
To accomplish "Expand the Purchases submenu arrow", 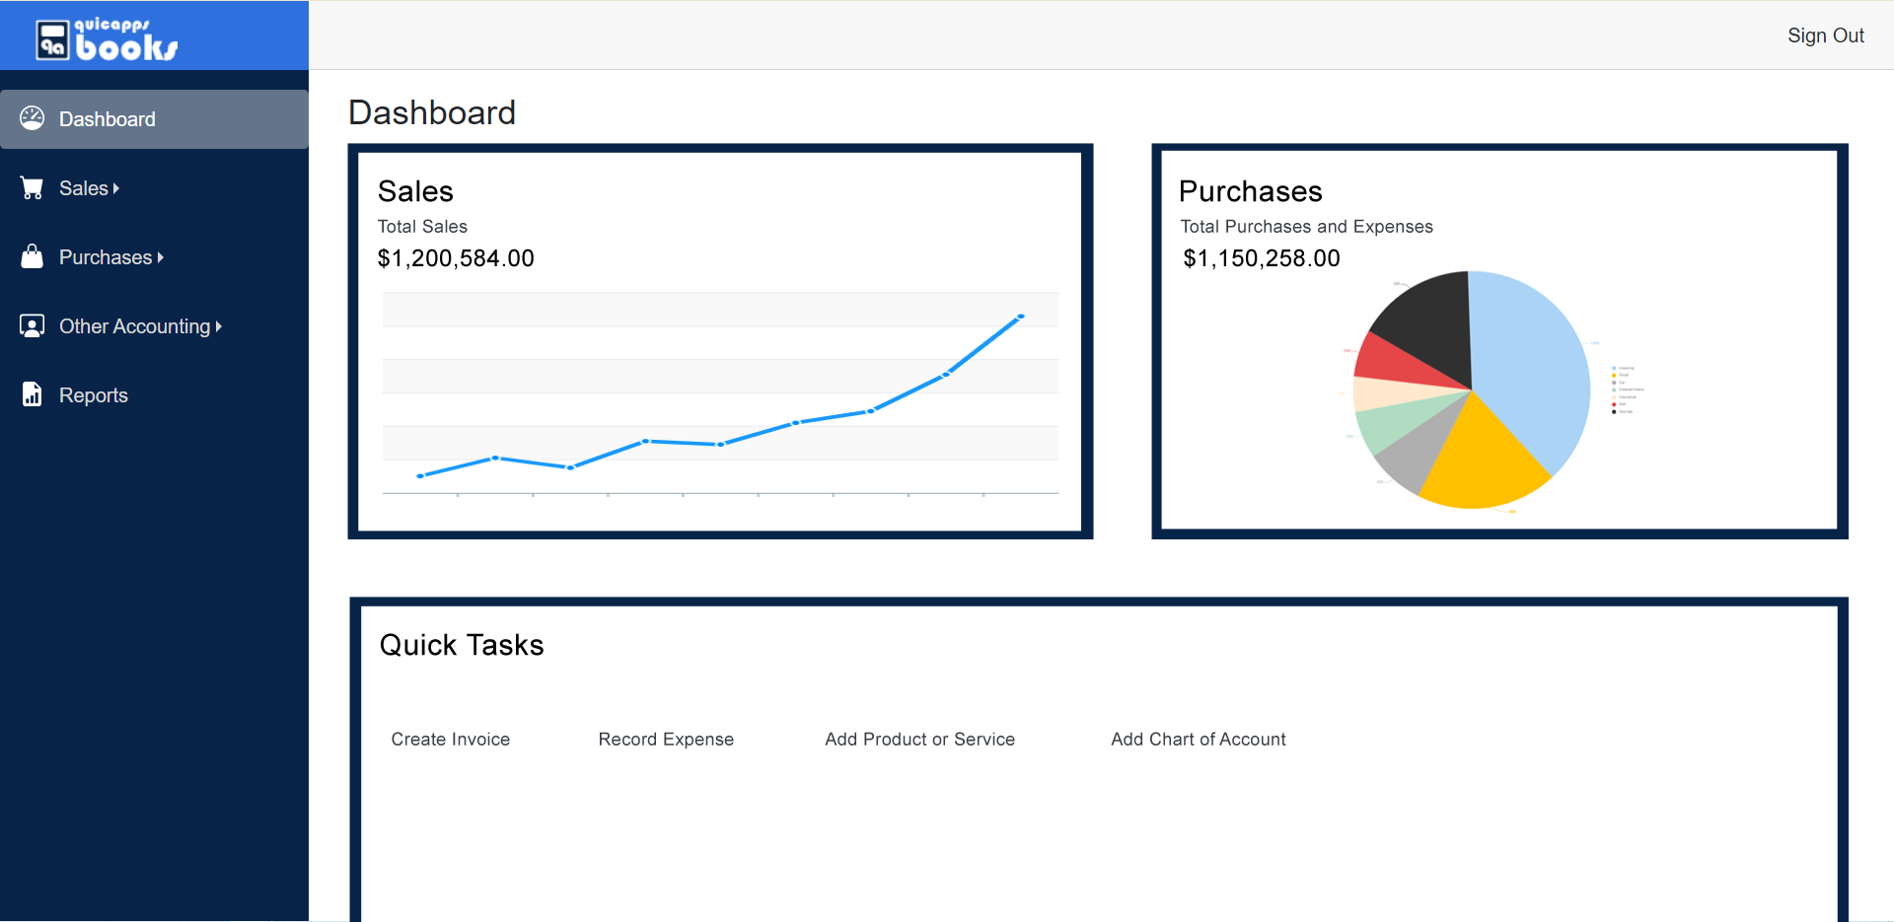I will [x=161, y=257].
